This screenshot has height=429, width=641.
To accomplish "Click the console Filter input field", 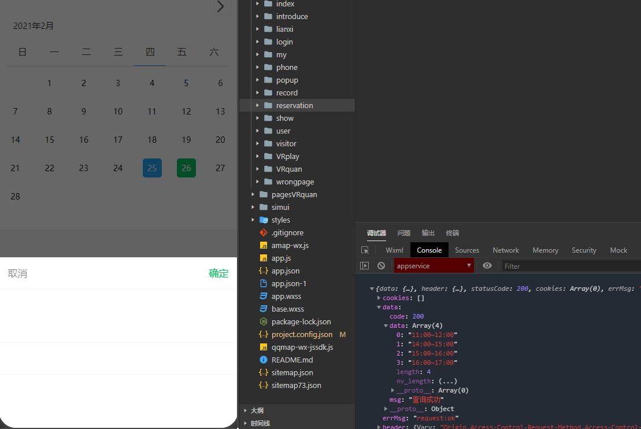I will pyautogui.click(x=570, y=266).
